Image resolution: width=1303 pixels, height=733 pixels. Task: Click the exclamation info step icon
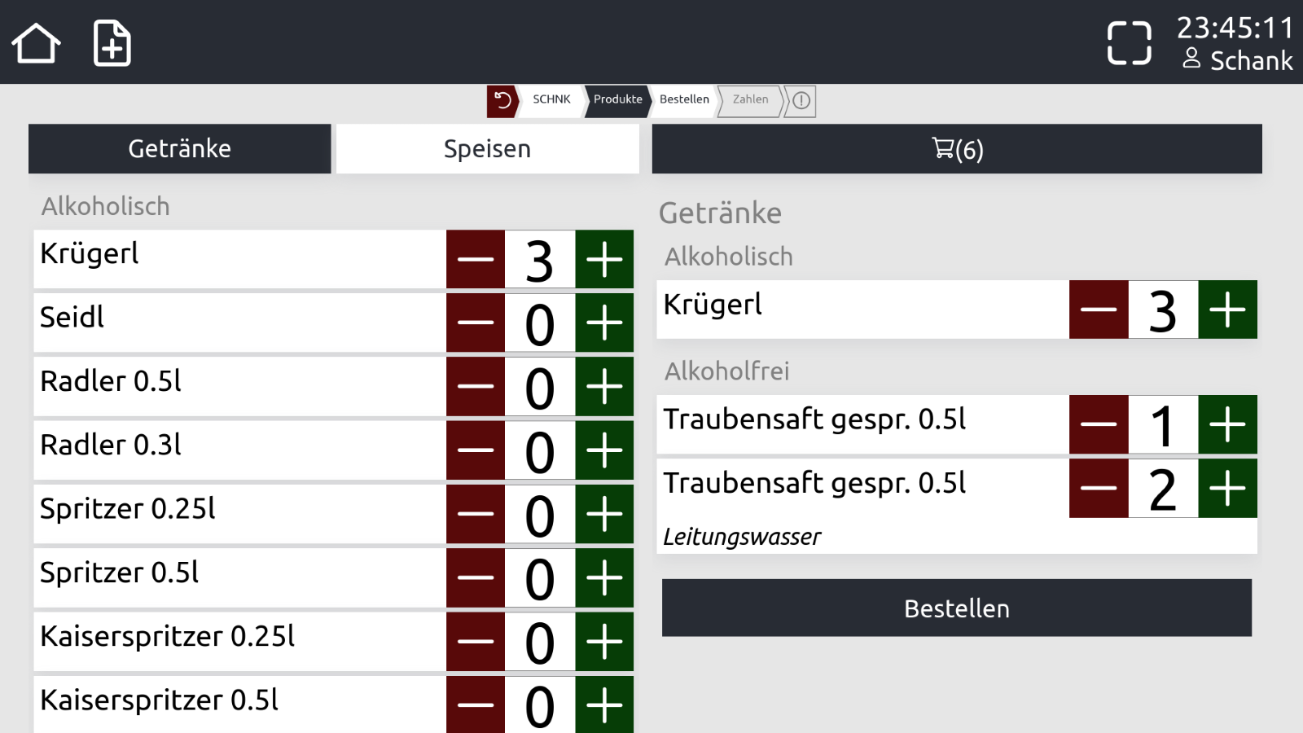click(x=801, y=101)
